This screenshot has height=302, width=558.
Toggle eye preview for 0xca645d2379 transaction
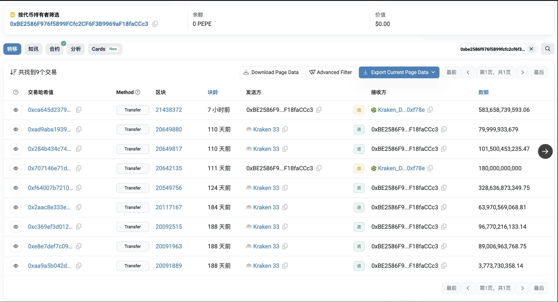[x=16, y=110]
